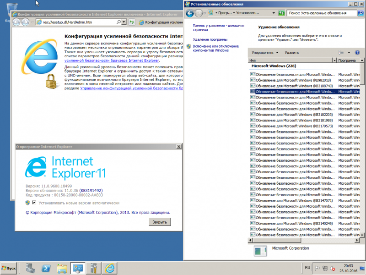
Task: Click the horizontal scroll-right arrow of updates list
Action: tap(357, 240)
